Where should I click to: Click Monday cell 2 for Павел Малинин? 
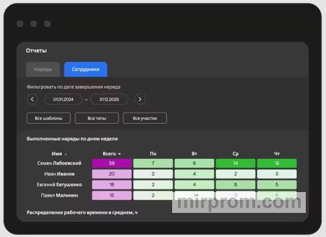tap(153, 195)
